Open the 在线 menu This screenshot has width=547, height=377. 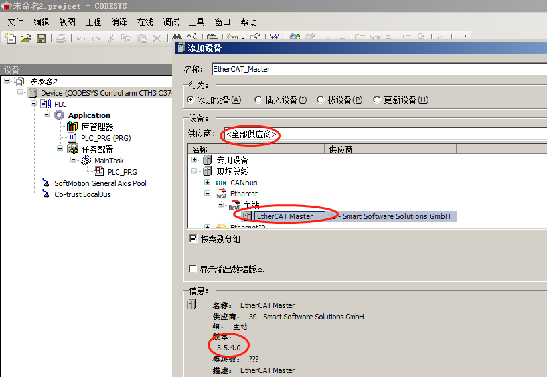click(145, 22)
